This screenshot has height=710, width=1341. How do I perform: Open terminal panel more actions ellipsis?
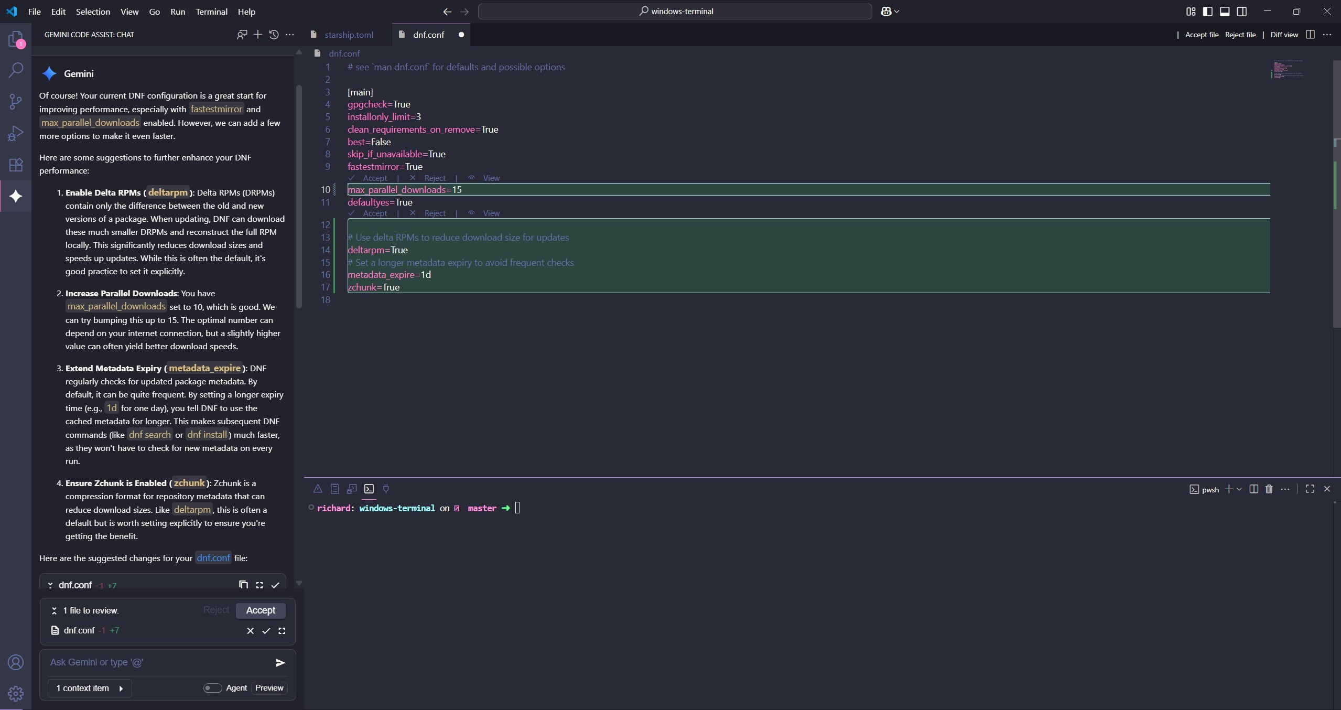(1285, 489)
